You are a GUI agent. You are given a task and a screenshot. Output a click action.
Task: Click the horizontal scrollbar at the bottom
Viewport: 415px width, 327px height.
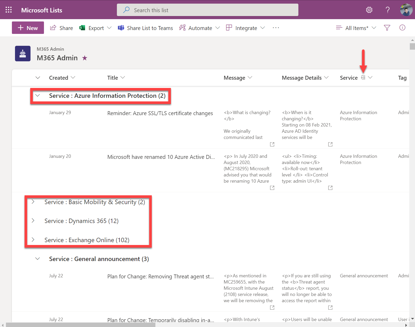pyautogui.click(x=81, y=325)
